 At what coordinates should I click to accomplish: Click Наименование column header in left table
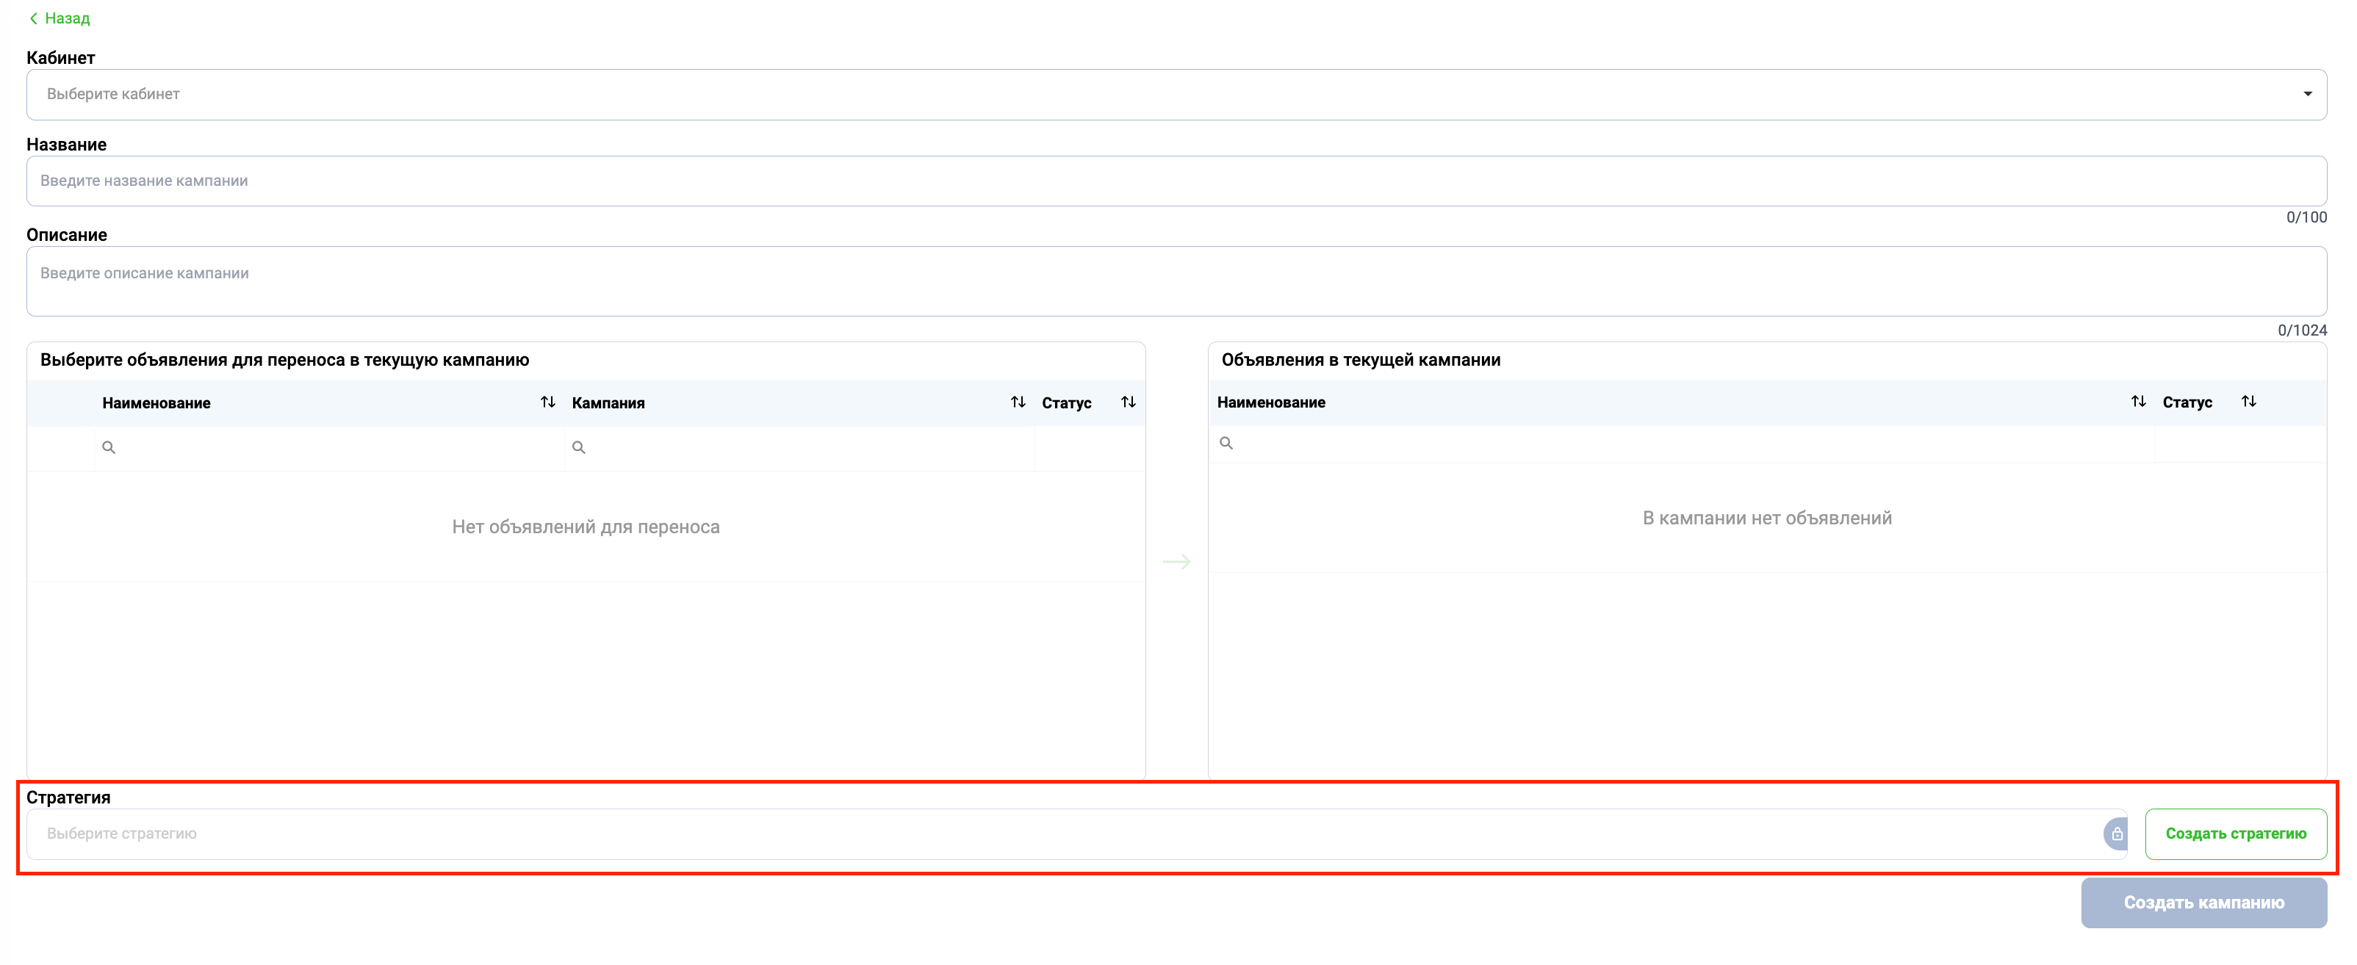click(x=156, y=403)
